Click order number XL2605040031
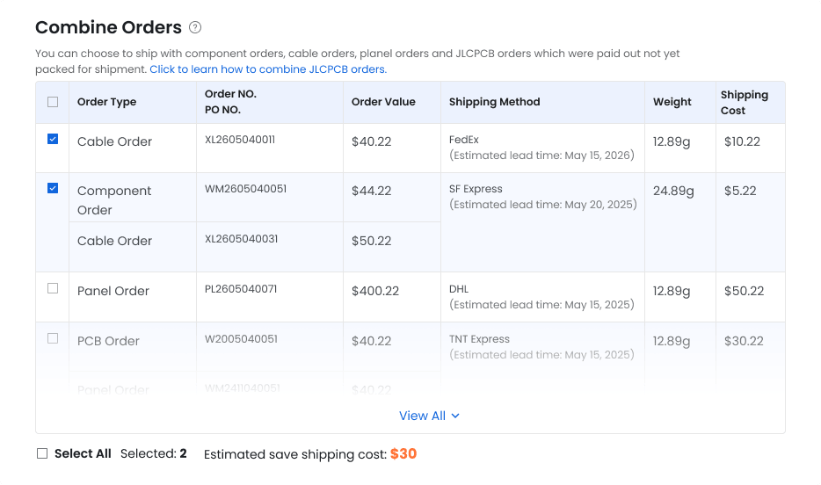 point(242,239)
